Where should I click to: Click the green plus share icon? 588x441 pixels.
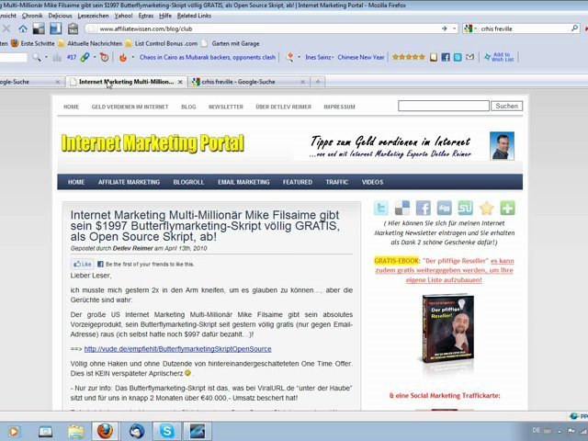pyautogui.click(x=507, y=209)
